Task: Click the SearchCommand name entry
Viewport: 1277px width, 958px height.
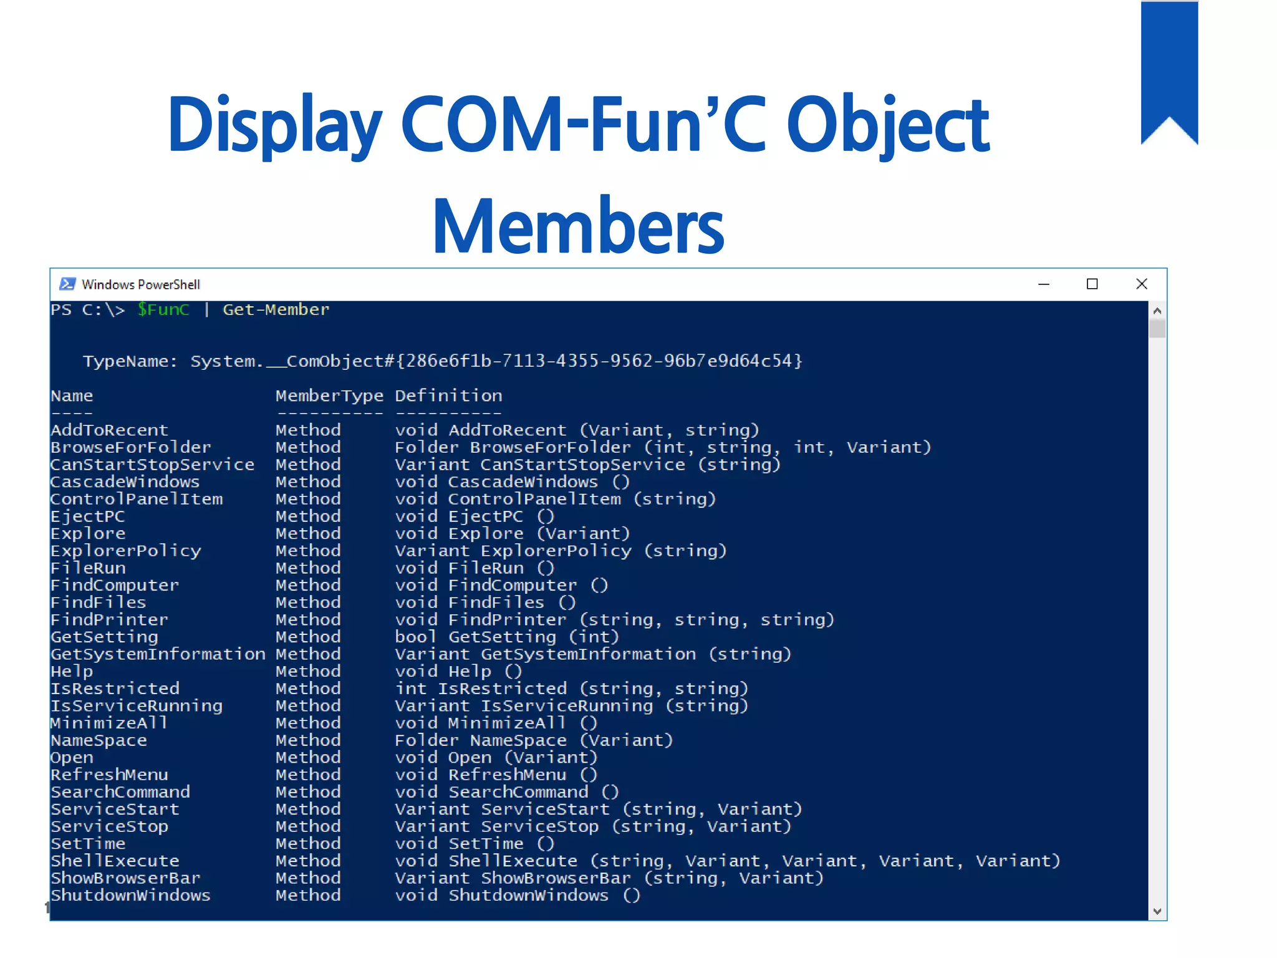Action: 120,792
